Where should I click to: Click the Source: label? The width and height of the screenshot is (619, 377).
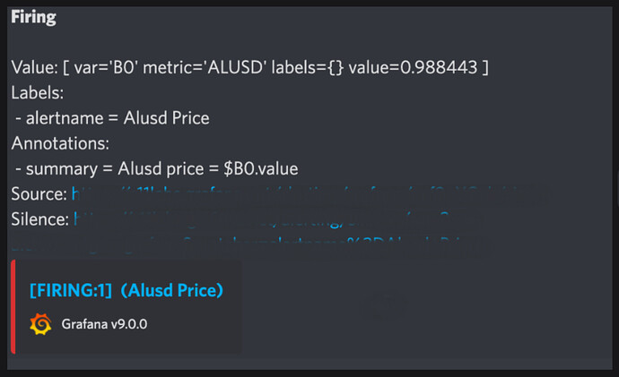click(x=39, y=194)
